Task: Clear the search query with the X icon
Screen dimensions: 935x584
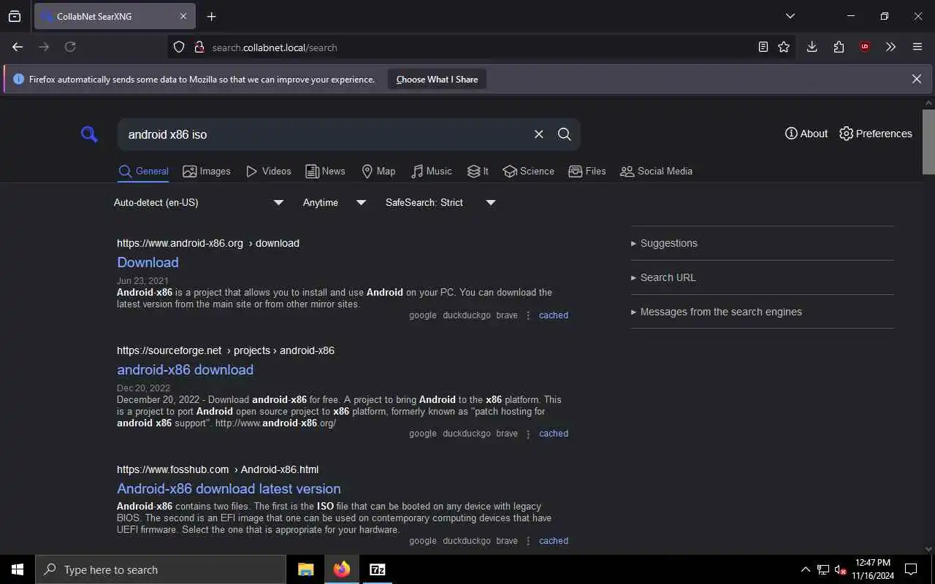Action: click(539, 134)
